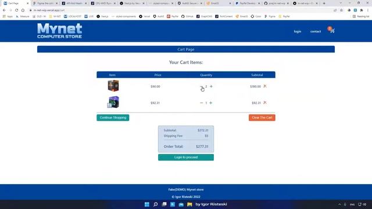Click the Cart Page heading banner
Screen dimensions: 372x209
coord(186,49)
